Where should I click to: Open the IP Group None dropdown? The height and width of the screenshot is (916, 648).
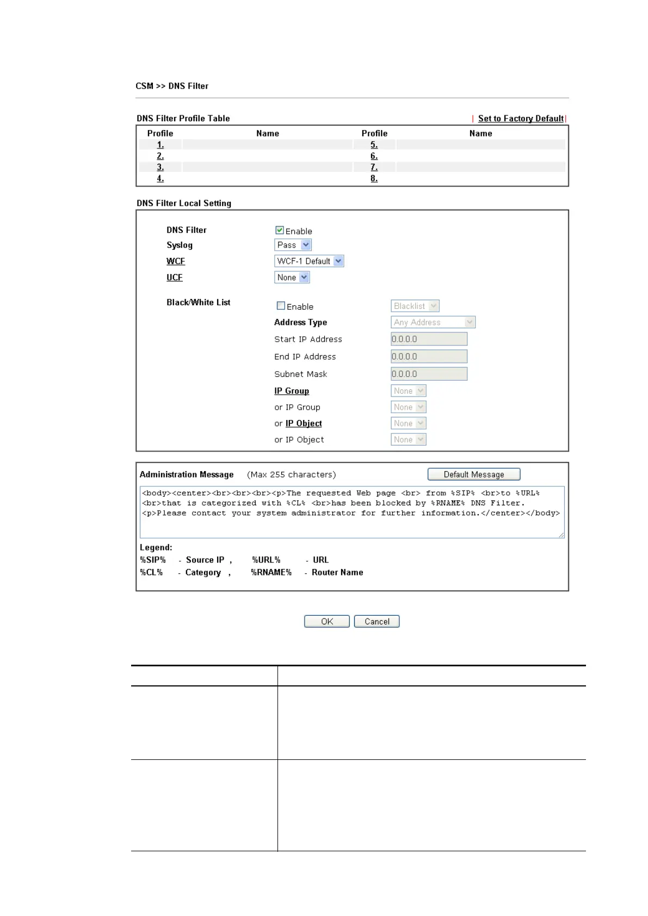pyautogui.click(x=409, y=391)
